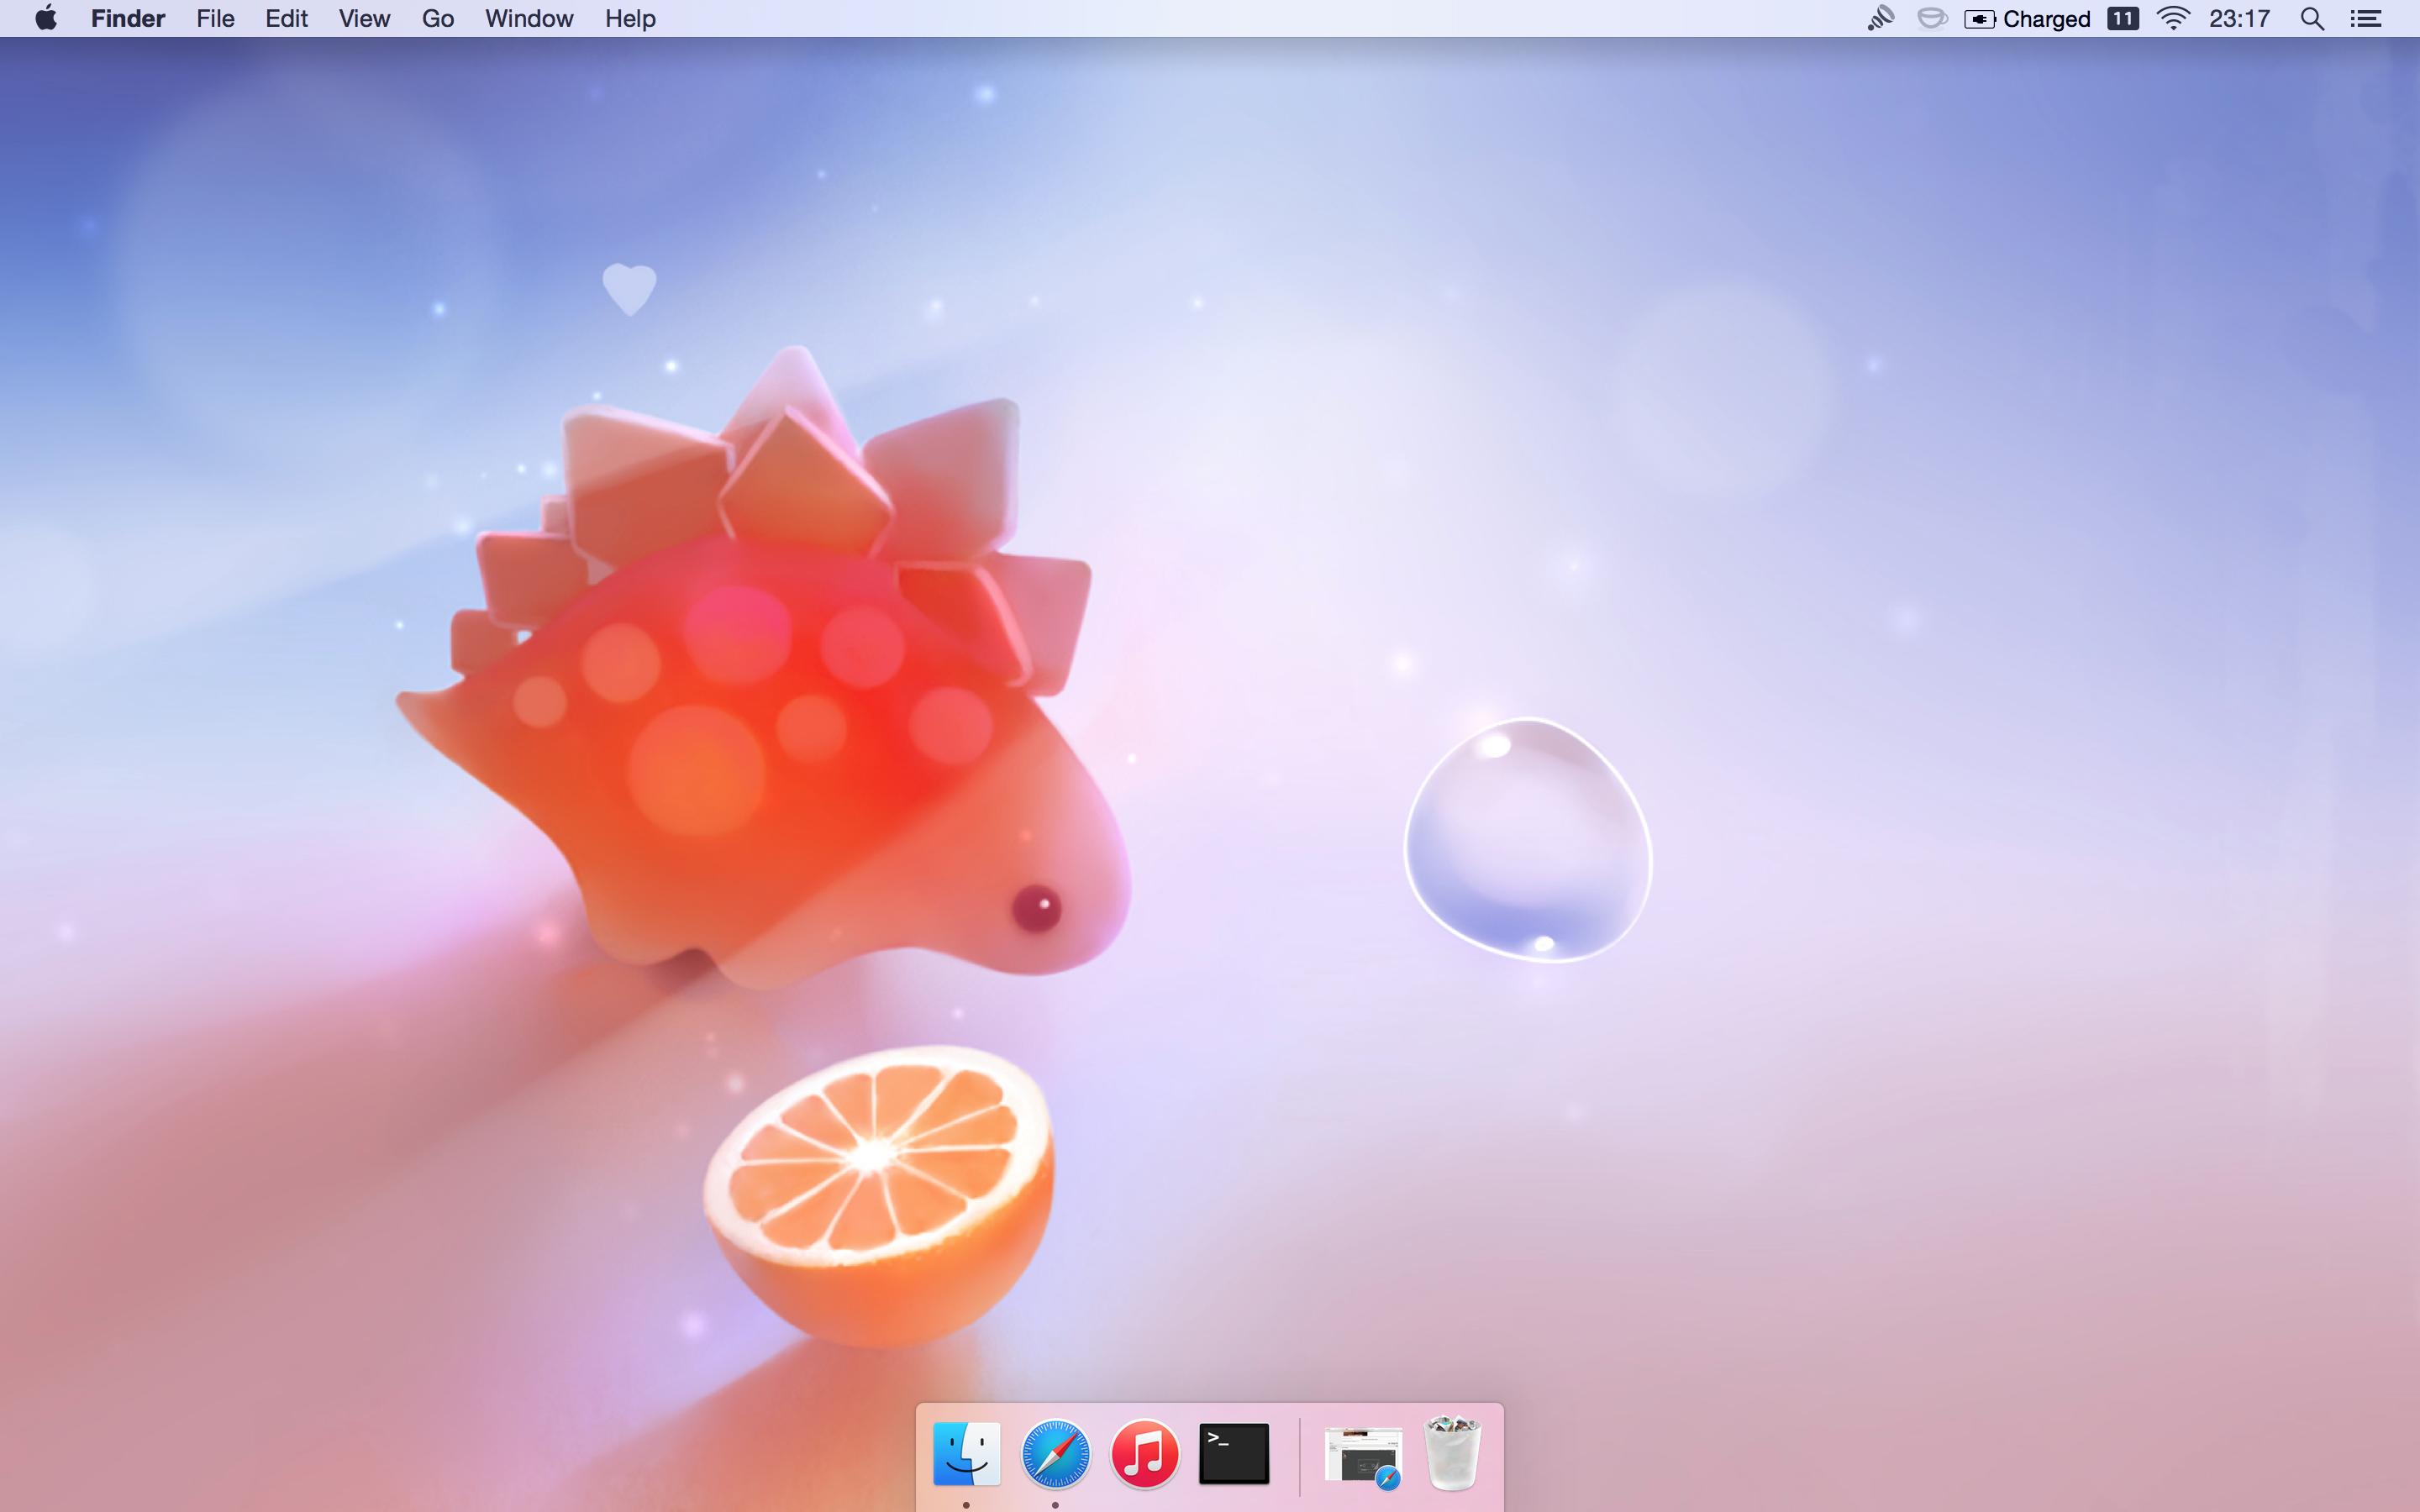Click the calendar date 11 icon
The image size is (2420, 1512).
[x=2122, y=19]
